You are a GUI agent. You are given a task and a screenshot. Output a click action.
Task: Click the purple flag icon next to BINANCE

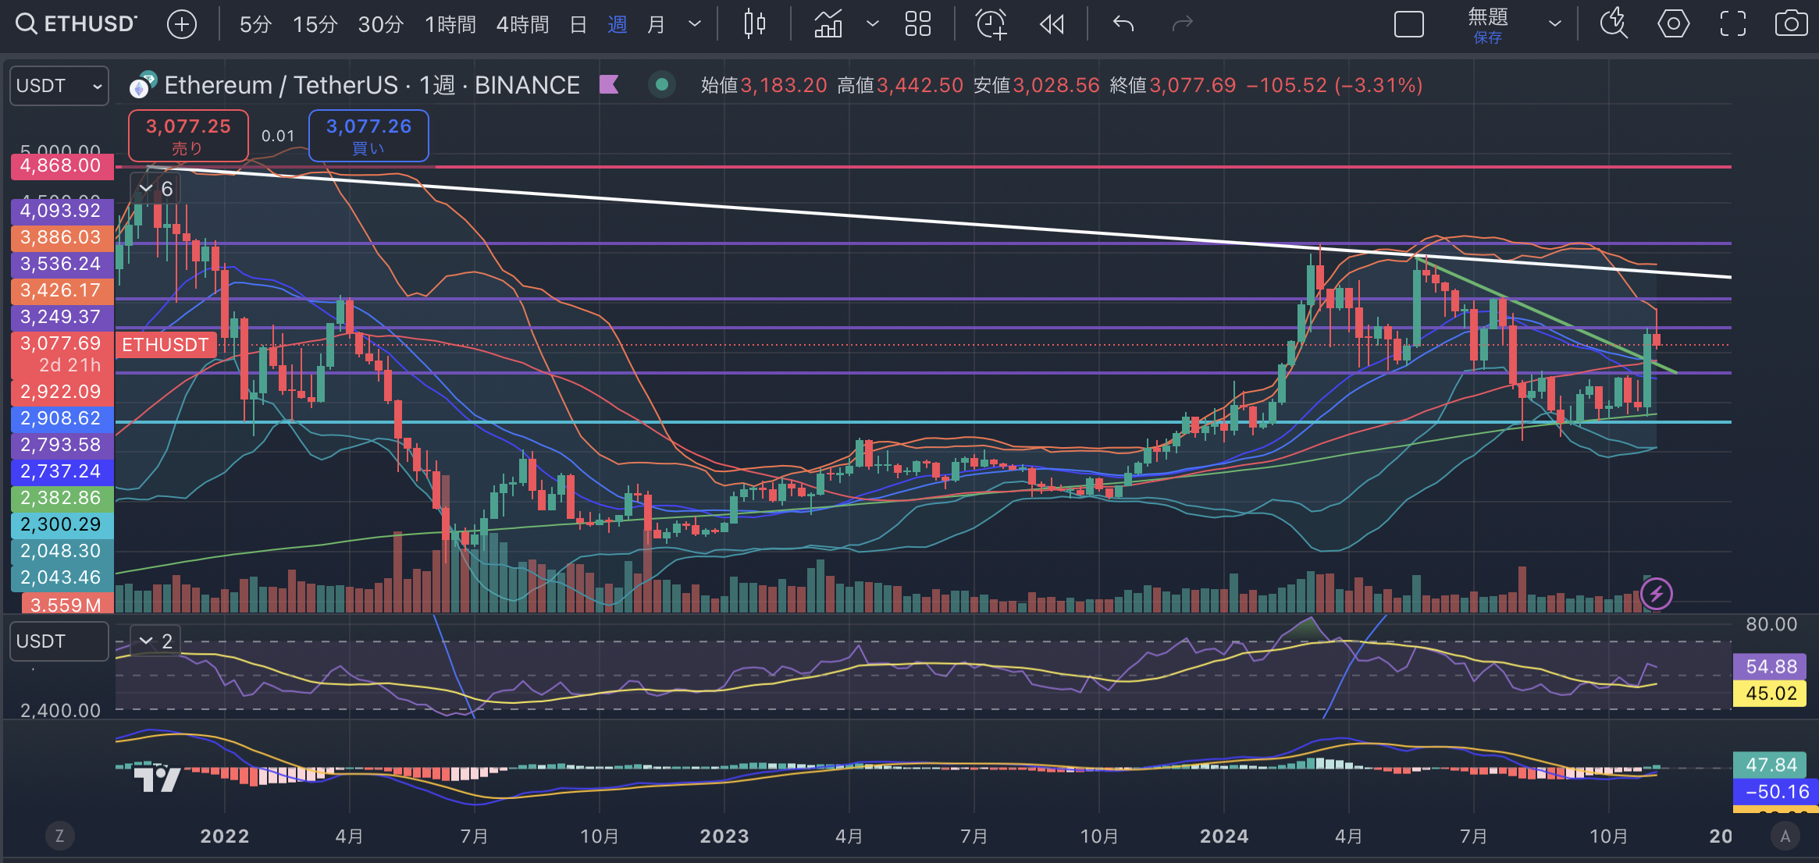pos(609,84)
